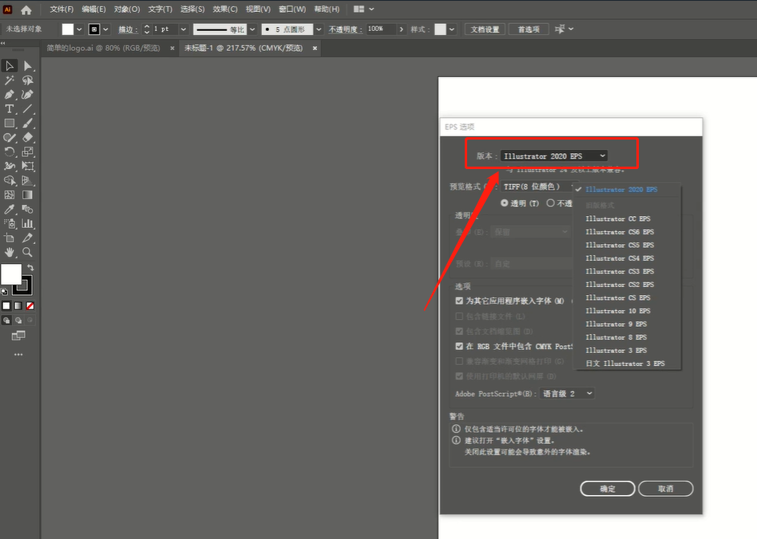Select the Blend tool

click(x=27, y=209)
